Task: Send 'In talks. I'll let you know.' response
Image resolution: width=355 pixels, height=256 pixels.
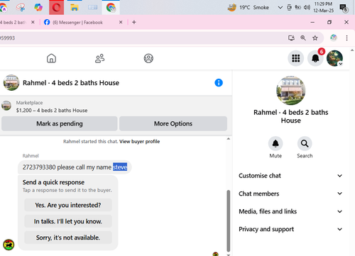Action: pos(68,221)
